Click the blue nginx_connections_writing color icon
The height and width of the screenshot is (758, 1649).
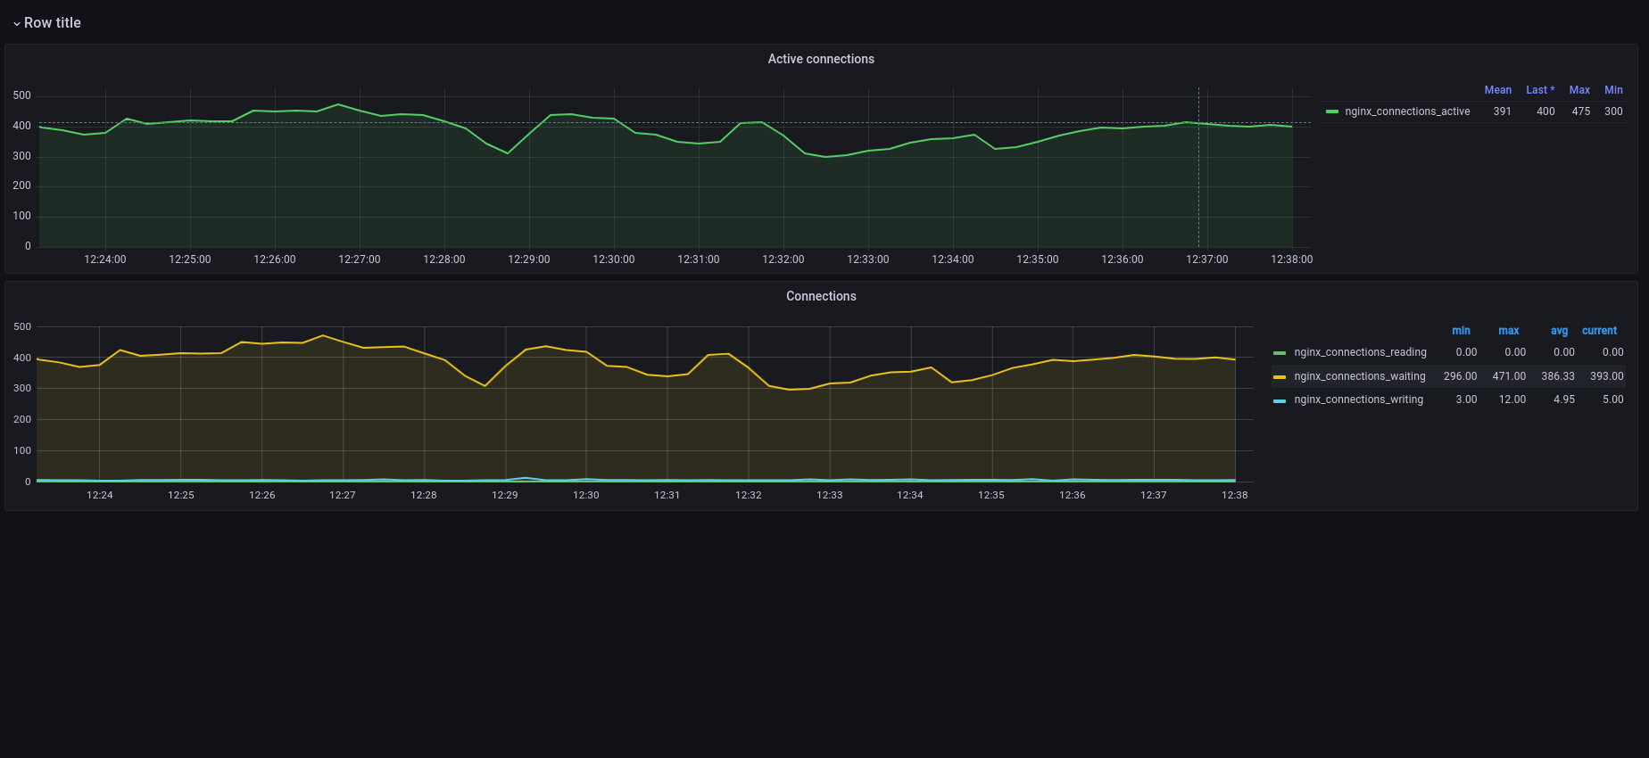click(x=1280, y=400)
